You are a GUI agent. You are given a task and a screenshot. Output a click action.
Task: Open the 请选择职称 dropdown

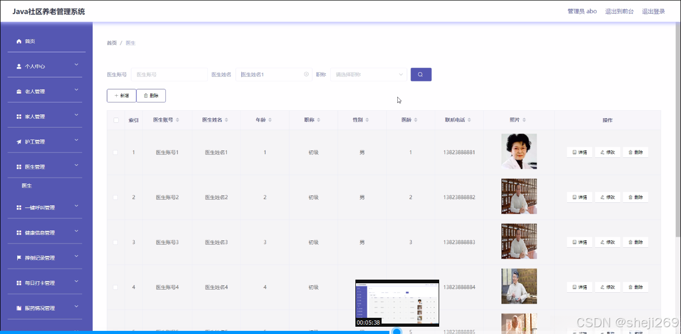(368, 74)
